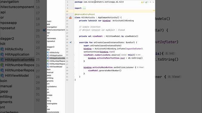The image size is (202, 113).
Task: Select the 'wsapp' folder in the project tree
Action: pos(50,95)
